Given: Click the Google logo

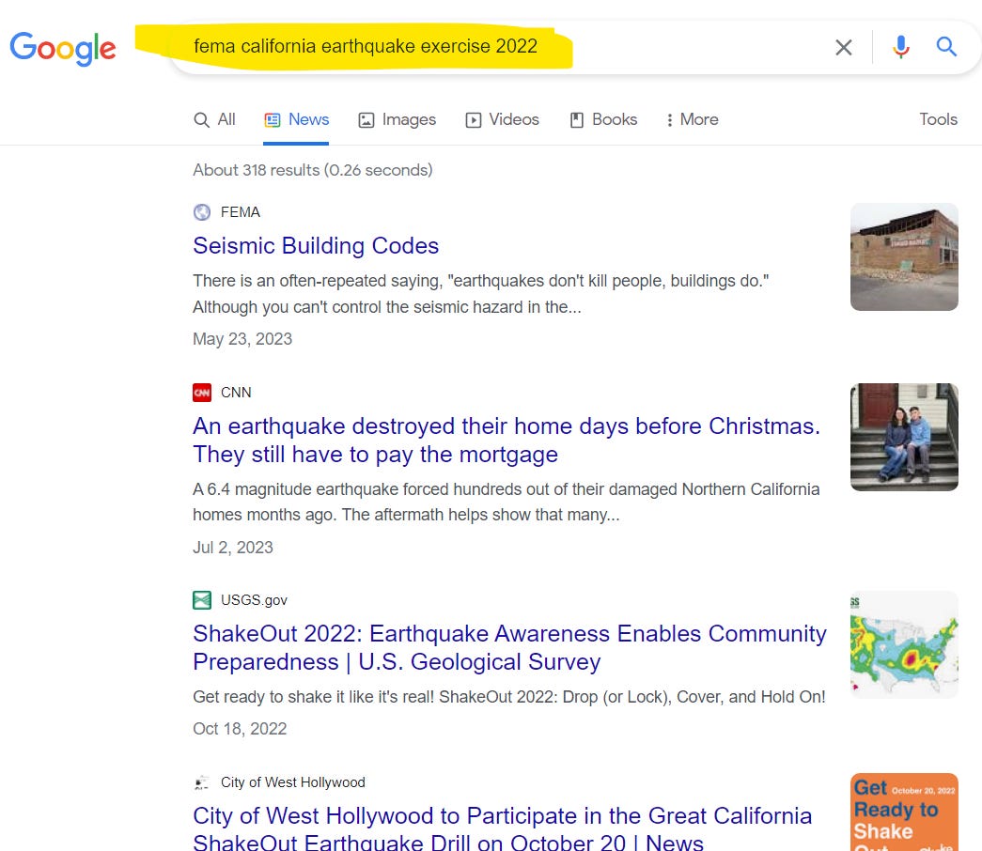Looking at the screenshot, I should 63,48.
